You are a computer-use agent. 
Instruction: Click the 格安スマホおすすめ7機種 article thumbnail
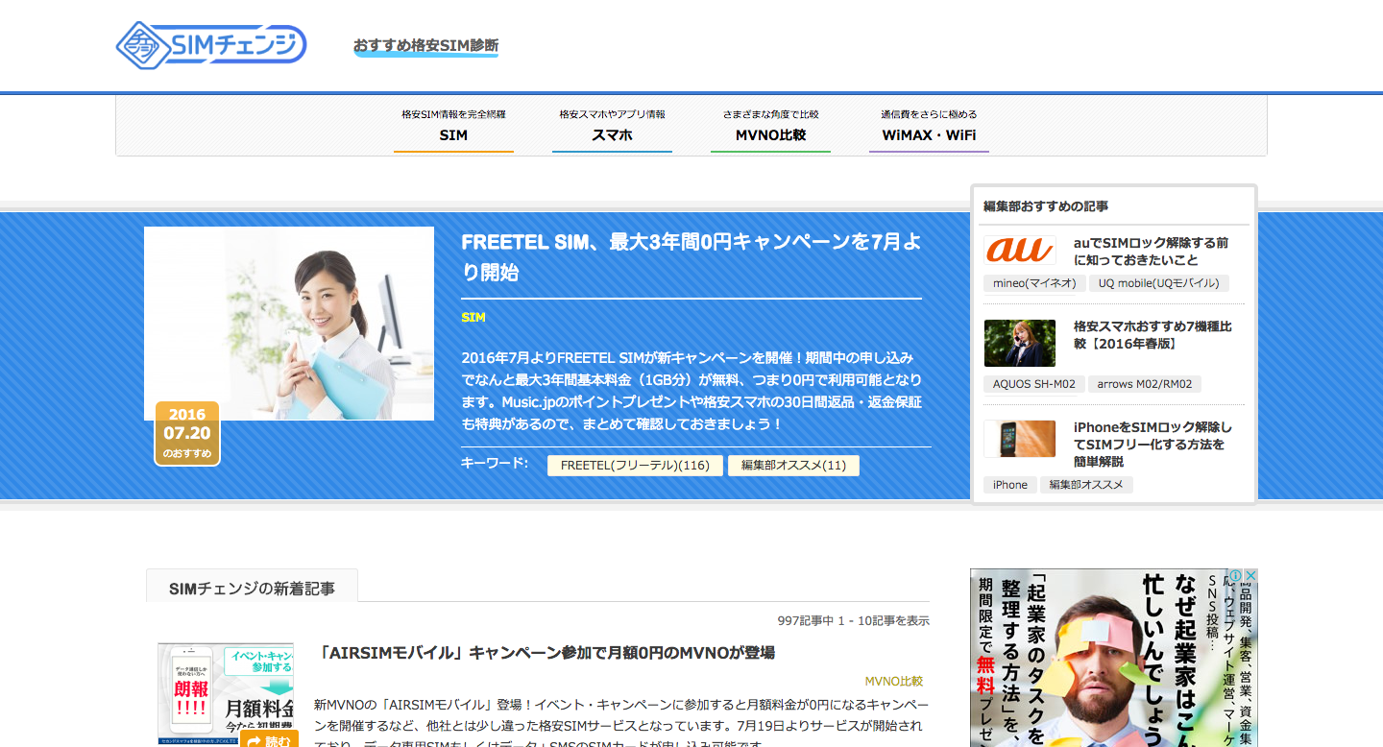pos(1020,343)
